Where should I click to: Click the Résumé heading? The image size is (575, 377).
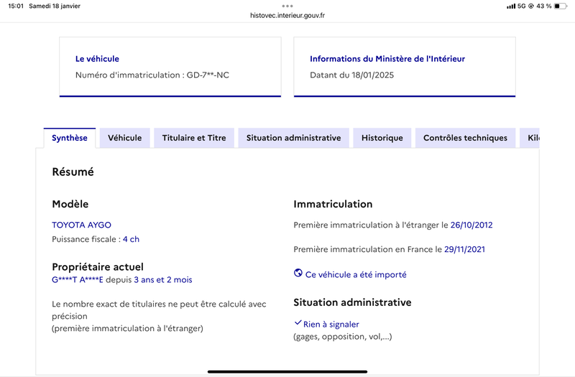pos(73,172)
